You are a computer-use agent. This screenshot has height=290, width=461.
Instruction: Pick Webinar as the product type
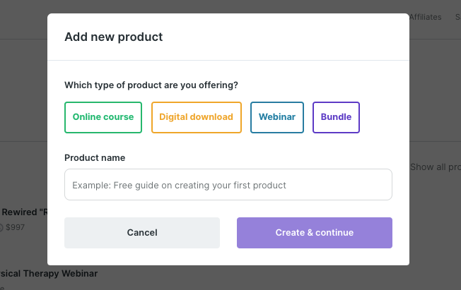(277, 117)
